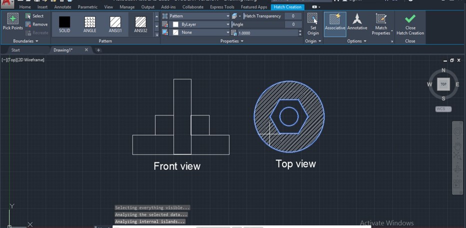Increase hatch scale with up stepper
This screenshot has height=228, width=466.
(300, 31)
